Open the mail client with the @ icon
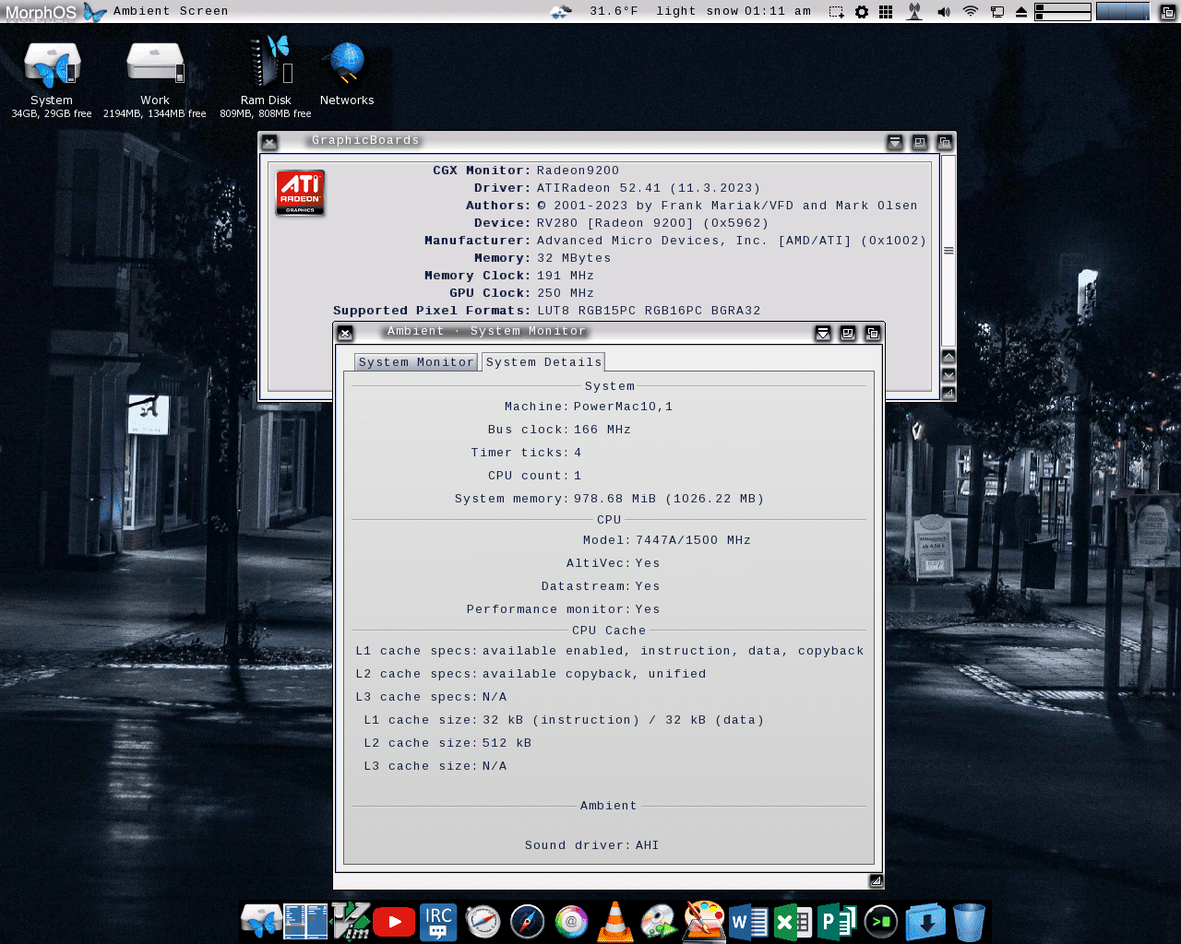 pos(571,921)
